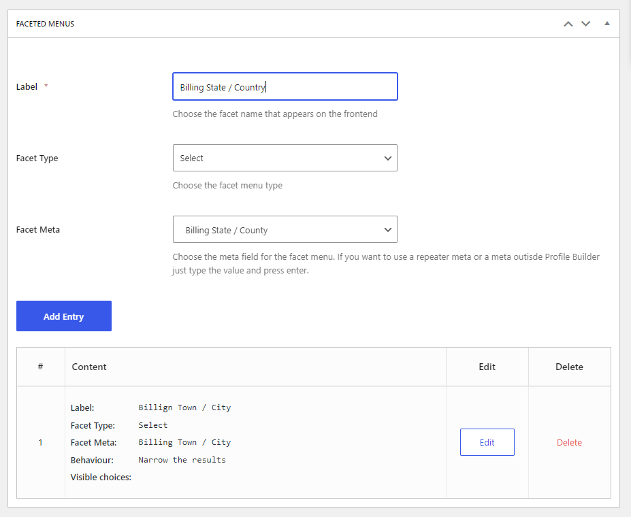Viewport: 631px width, 517px height.
Task: Move Faceted Menus panel down with arrow
Action: tap(585, 24)
